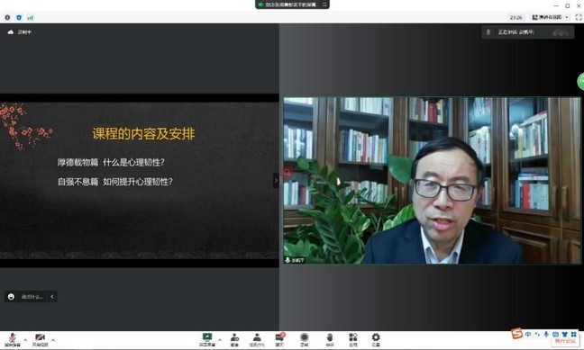This screenshot has height=350, width=584.
Task: Turn on the camera video
Action: (x=40, y=339)
